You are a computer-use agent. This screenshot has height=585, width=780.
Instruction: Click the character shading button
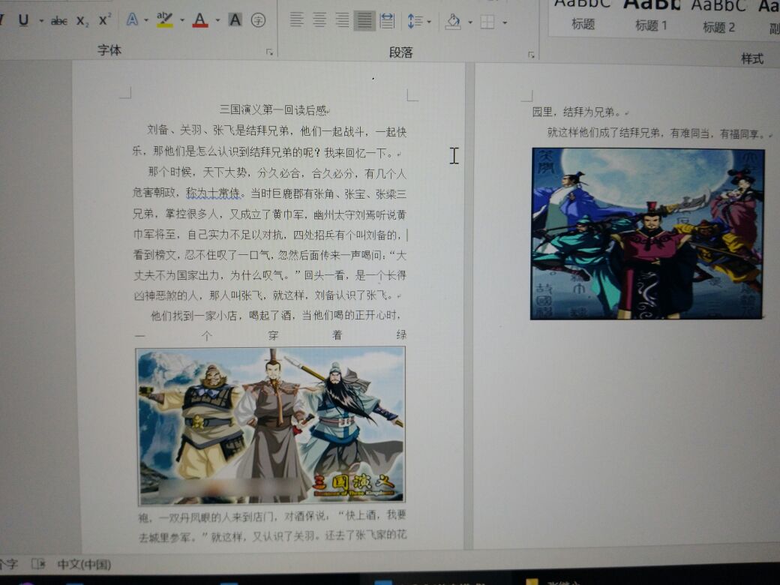(235, 20)
